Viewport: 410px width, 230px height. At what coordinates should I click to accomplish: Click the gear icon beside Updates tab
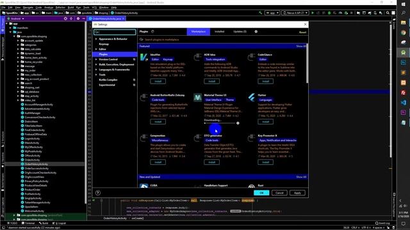pos(256,31)
